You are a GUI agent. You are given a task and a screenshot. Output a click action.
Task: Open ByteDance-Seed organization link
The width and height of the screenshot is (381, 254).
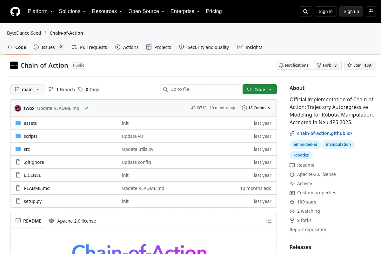click(24, 33)
